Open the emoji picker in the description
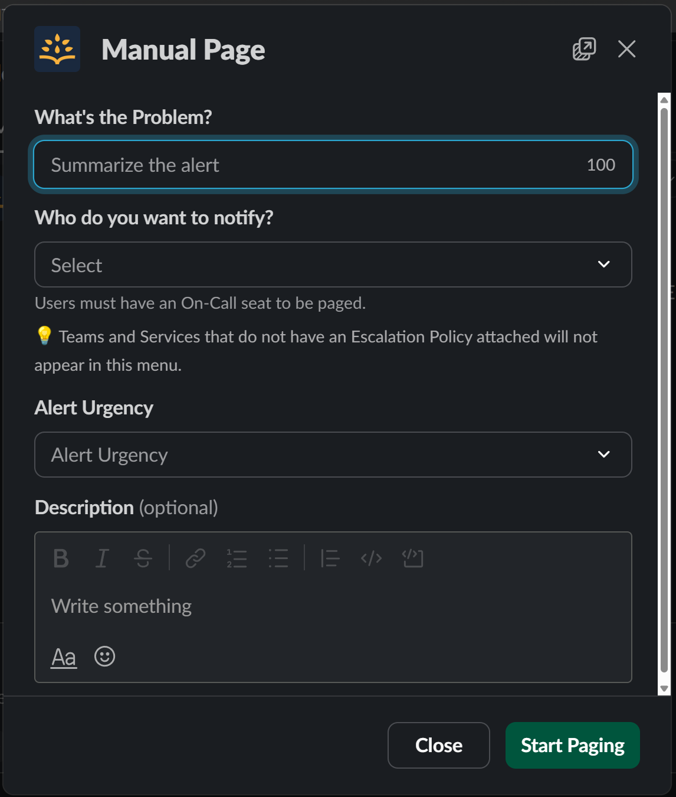Screen dimensions: 676x797 pos(104,656)
